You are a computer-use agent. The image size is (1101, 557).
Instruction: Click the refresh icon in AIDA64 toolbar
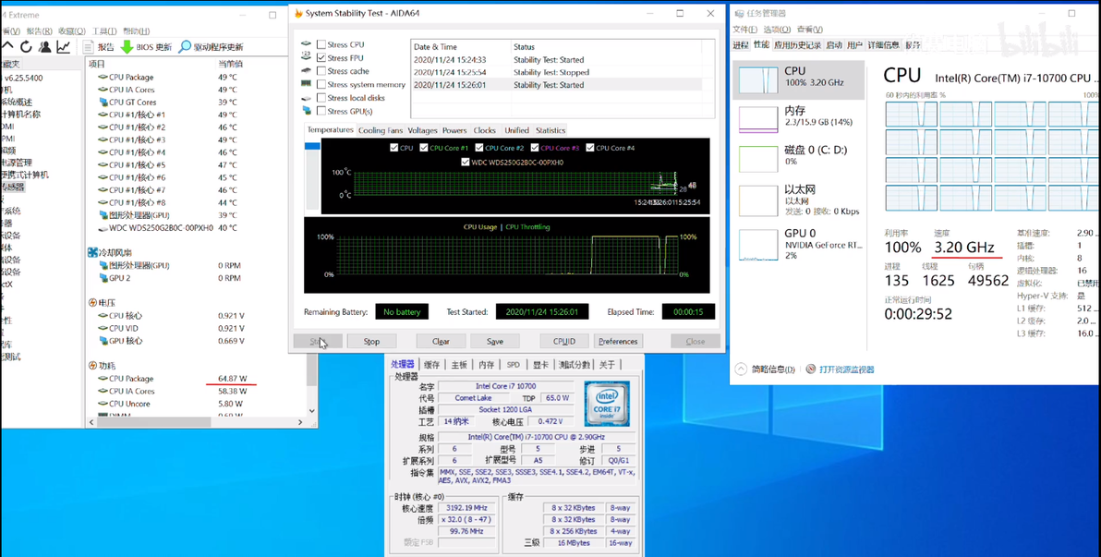point(26,46)
